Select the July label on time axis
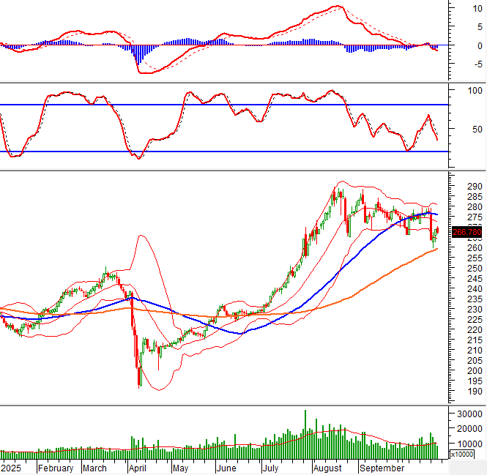 tap(270, 468)
